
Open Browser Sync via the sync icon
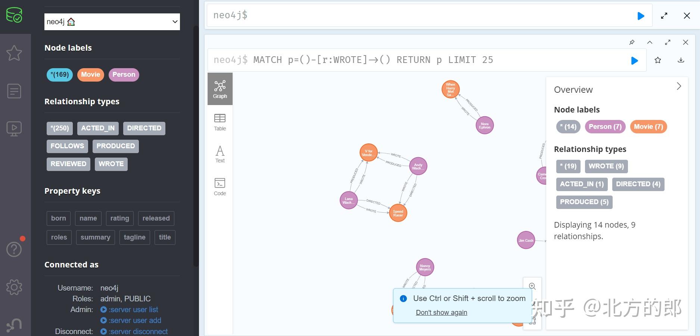[14, 324]
